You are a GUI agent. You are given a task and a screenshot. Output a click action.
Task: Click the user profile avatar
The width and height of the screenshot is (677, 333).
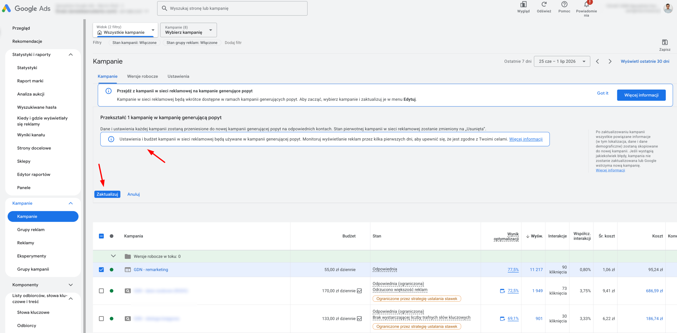coord(668,8)
